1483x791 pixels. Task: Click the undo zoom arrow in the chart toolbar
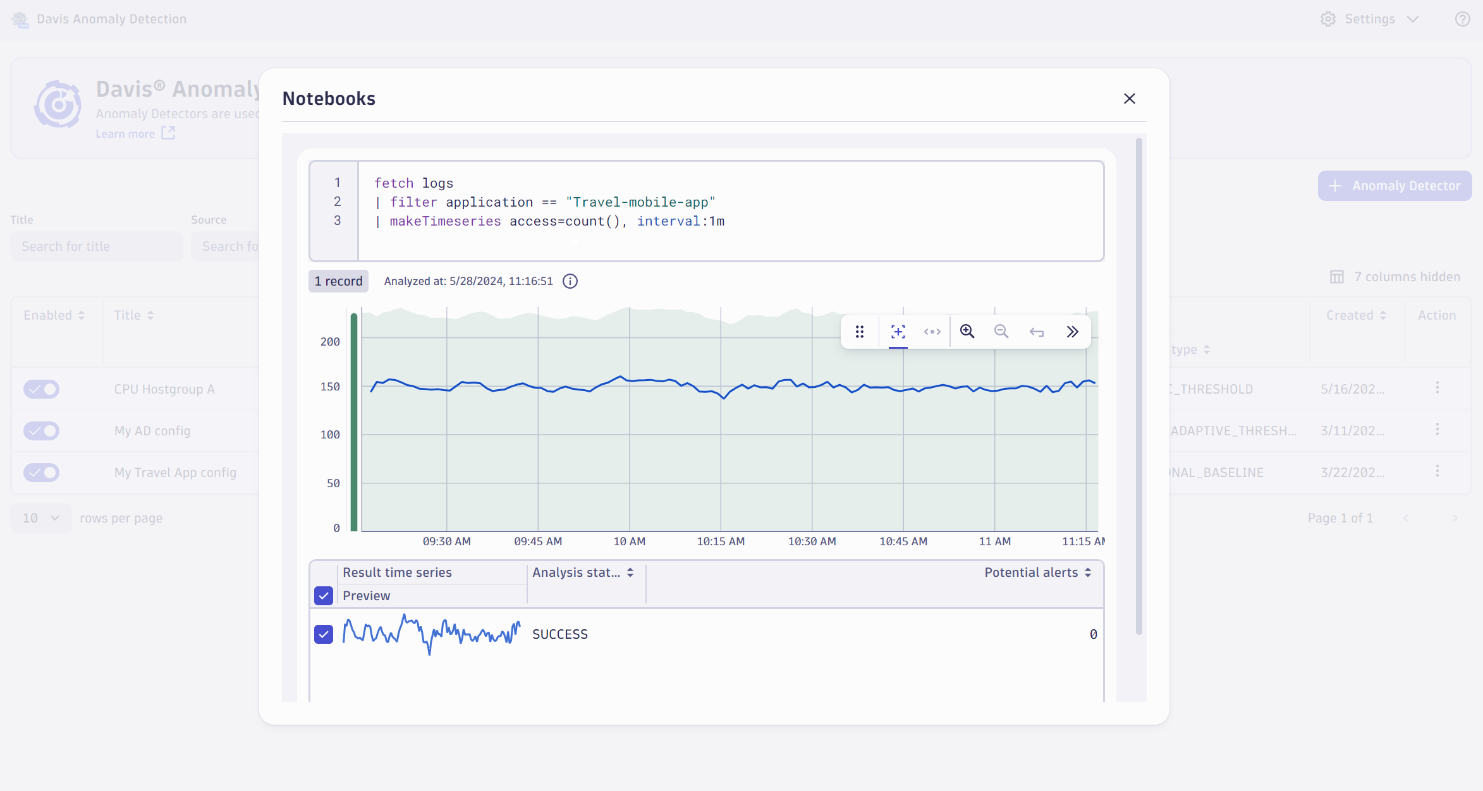coord(1037,331)
